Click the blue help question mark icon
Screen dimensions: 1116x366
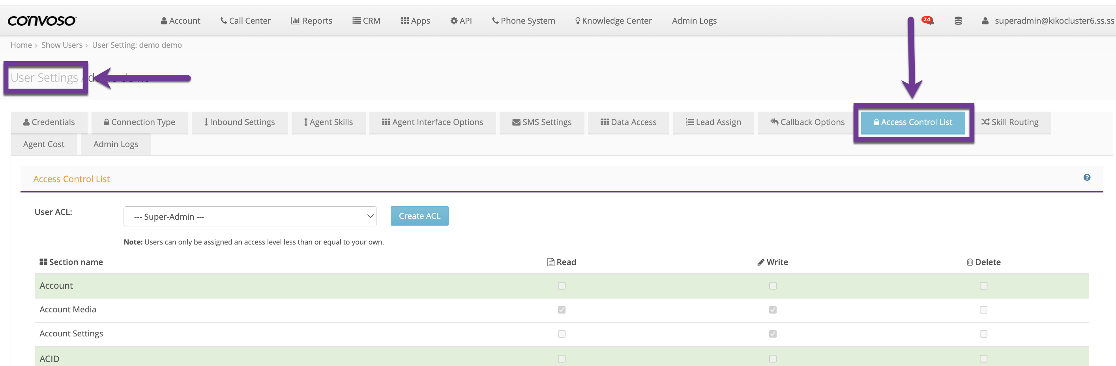click(x=1086, y=177)
